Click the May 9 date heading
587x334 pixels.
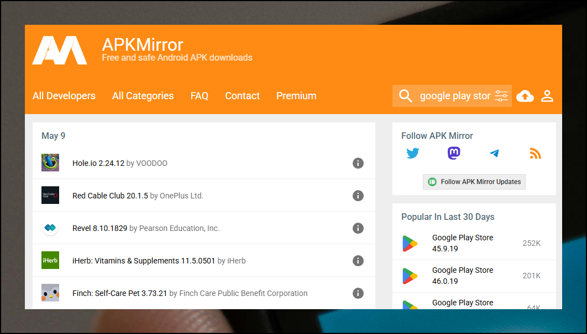[53, 136]
